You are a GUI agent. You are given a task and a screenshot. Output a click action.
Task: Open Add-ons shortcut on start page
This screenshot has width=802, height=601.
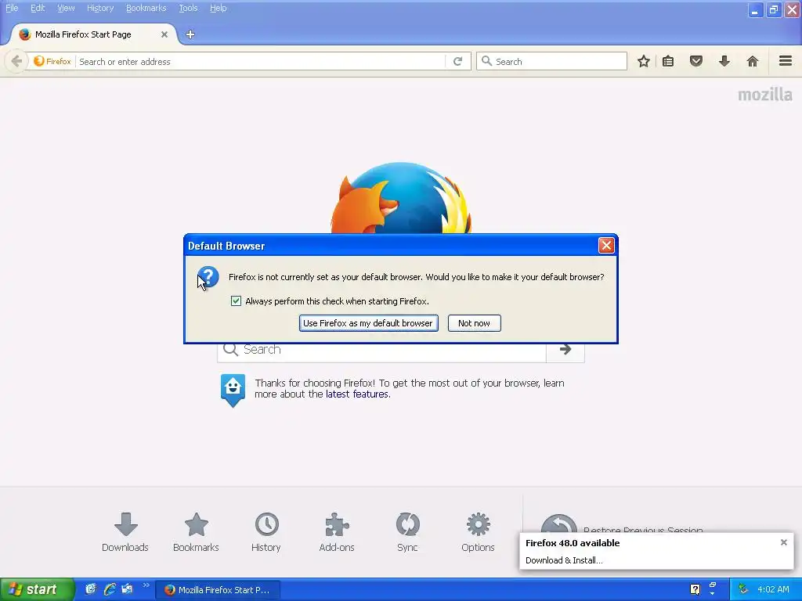point(337,532)
